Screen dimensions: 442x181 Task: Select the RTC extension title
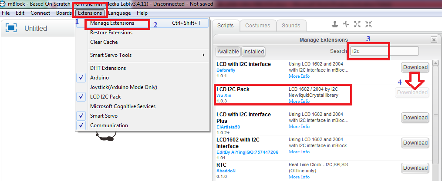click(x=221, y=165)
